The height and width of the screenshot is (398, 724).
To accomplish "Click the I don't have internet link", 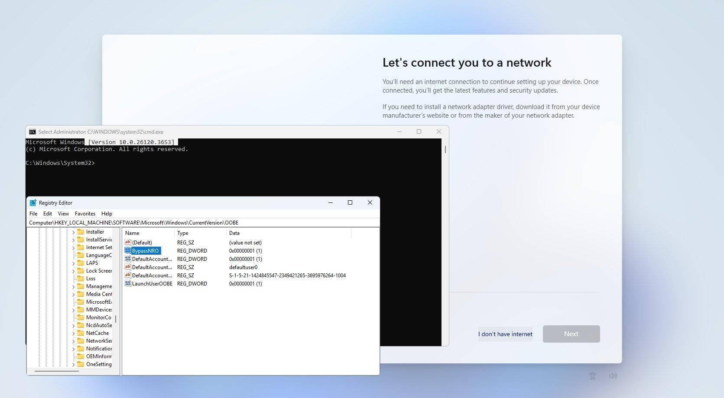I will [505, 334].
